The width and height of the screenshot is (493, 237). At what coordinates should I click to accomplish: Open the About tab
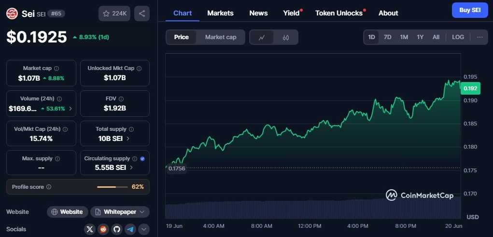coord(388,13)
